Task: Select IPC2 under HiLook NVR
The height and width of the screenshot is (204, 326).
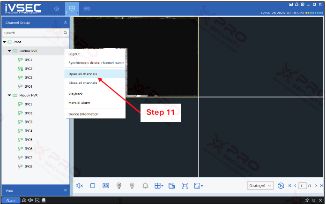Action: pyautogui.click(x=28, y=113)
